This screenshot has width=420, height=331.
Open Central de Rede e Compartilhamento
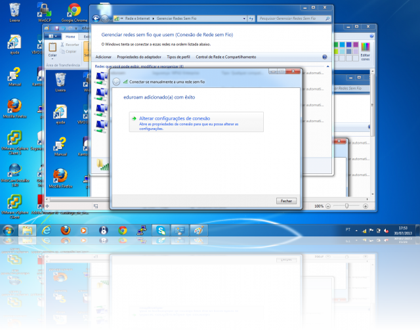click(x=226, y=57)
